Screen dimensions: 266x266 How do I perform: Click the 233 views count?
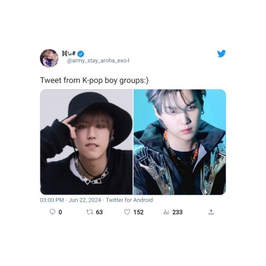[x=178, y=212]
